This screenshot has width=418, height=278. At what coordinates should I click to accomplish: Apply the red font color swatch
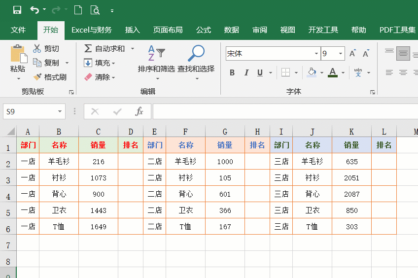(x=333, y=73)
